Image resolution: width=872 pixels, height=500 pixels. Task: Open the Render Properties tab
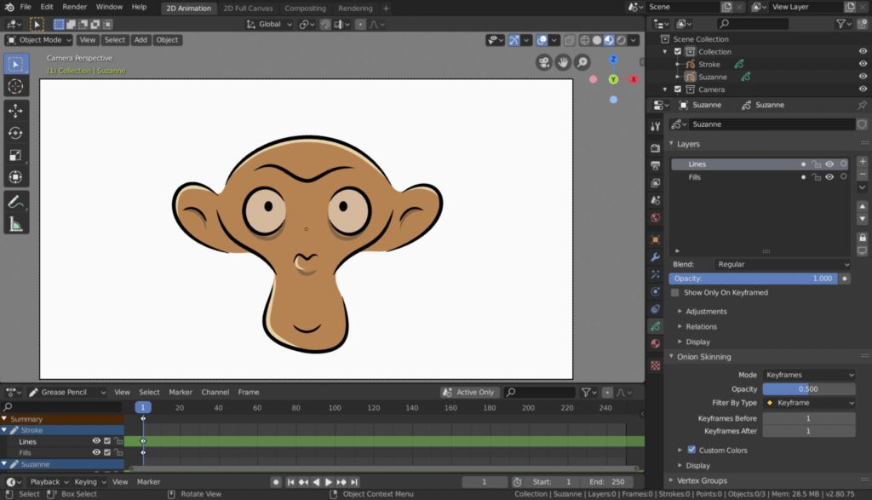pos(654,147)
